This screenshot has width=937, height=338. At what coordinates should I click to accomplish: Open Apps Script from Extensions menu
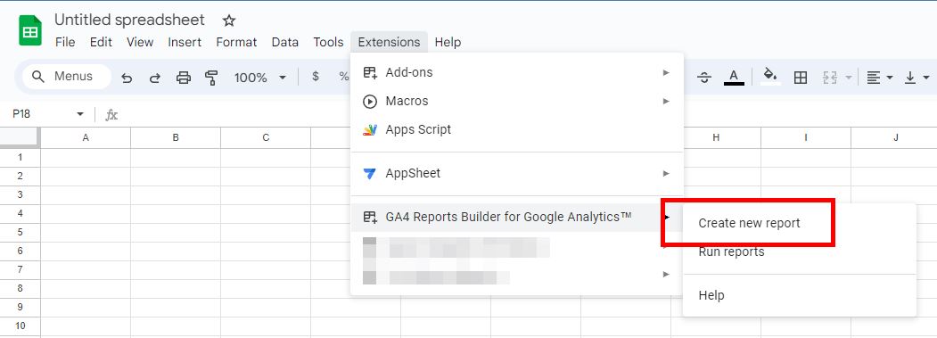[517, 130]
